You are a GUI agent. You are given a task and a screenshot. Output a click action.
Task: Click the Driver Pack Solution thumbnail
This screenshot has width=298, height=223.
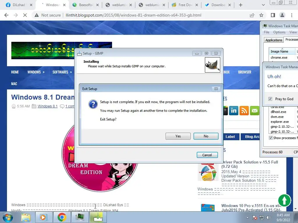[x=208, y=172]
